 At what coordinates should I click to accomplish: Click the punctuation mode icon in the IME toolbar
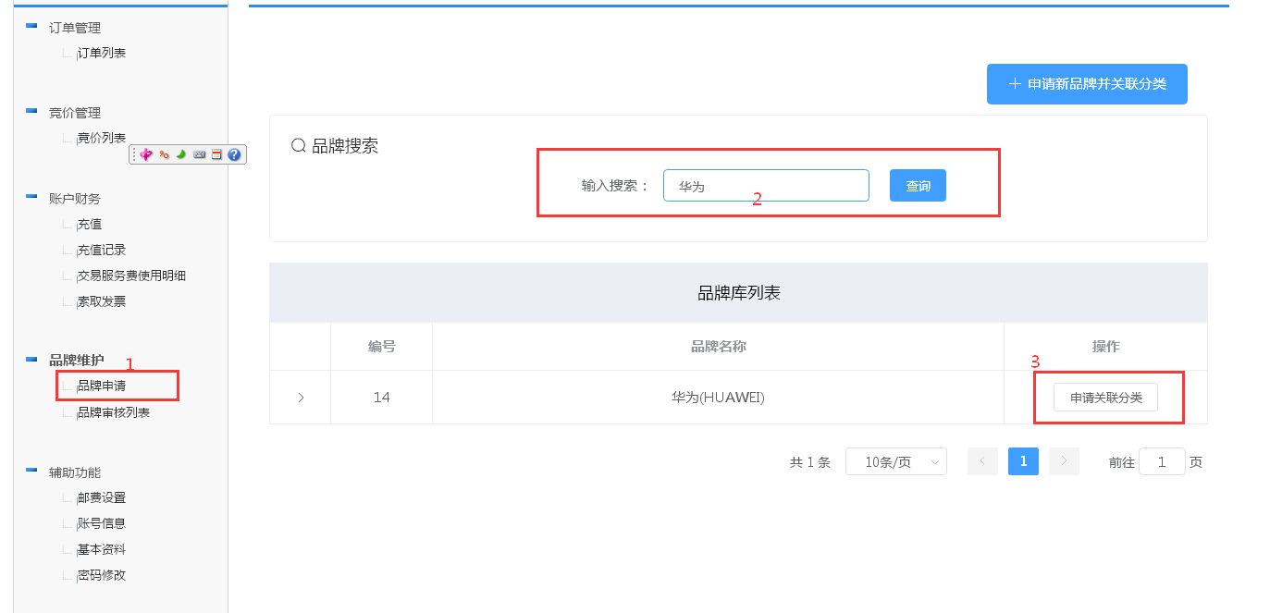click(x=164, y=154)
